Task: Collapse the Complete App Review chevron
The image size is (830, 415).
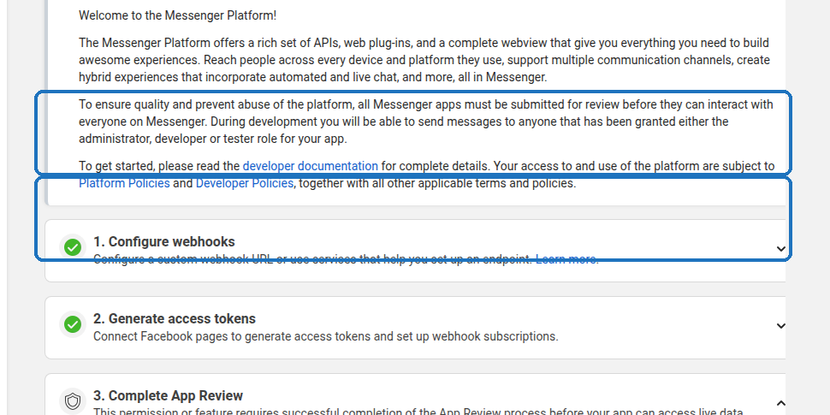Action: click(780, 403)
